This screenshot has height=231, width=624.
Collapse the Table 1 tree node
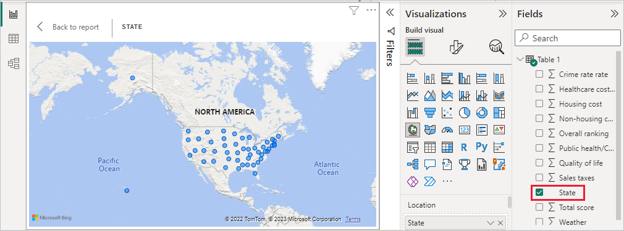pyautogui.click(x=520, y=59)
